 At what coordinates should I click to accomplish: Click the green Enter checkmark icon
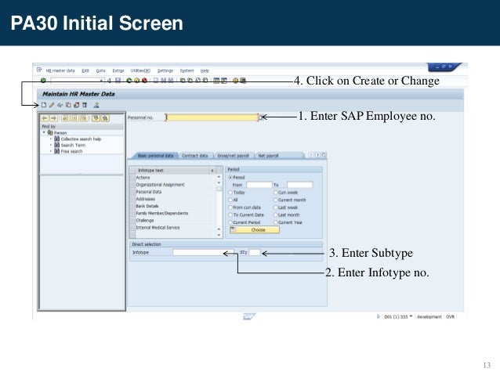[43, 80]
